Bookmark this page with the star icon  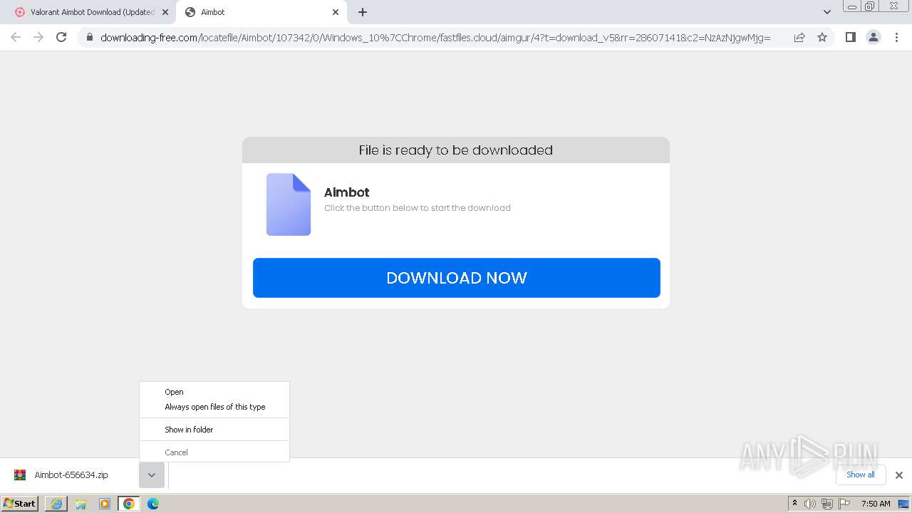(822, 37)
